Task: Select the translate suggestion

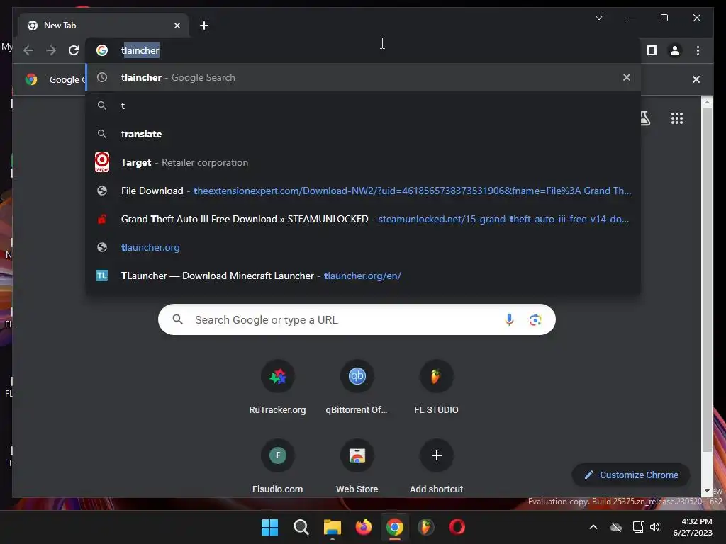Action: 364,134
